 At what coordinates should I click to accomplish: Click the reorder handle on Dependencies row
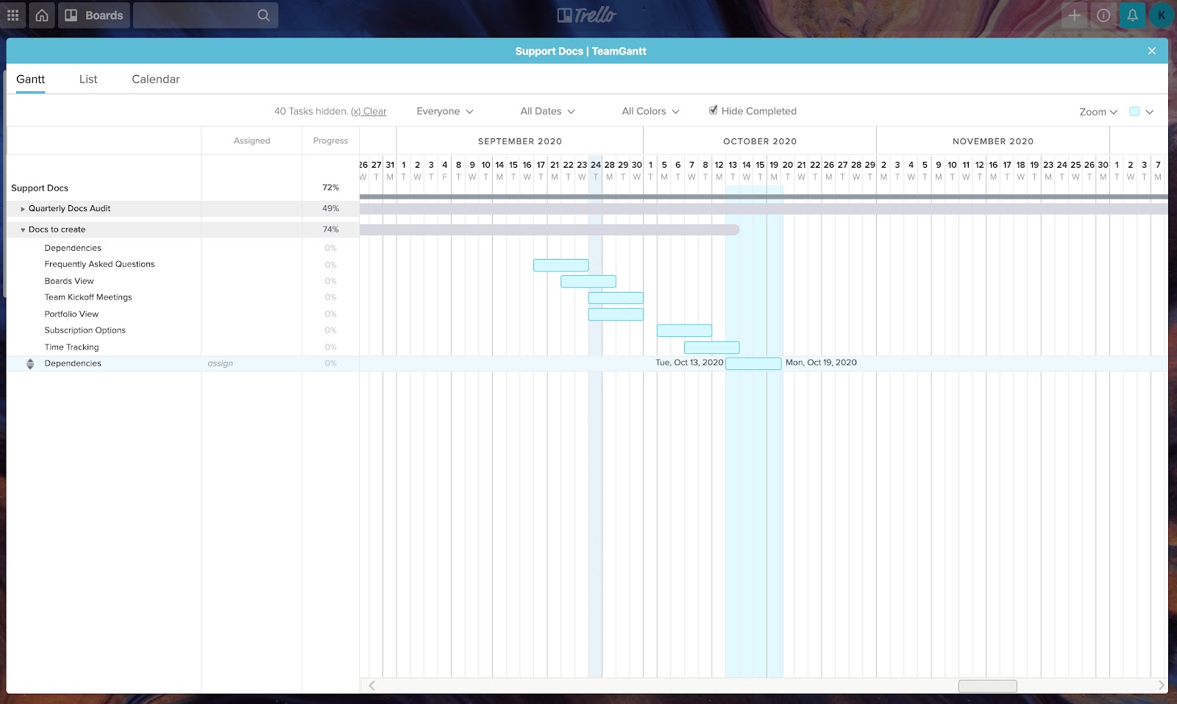pyautogui.click(x=30, y=363)
